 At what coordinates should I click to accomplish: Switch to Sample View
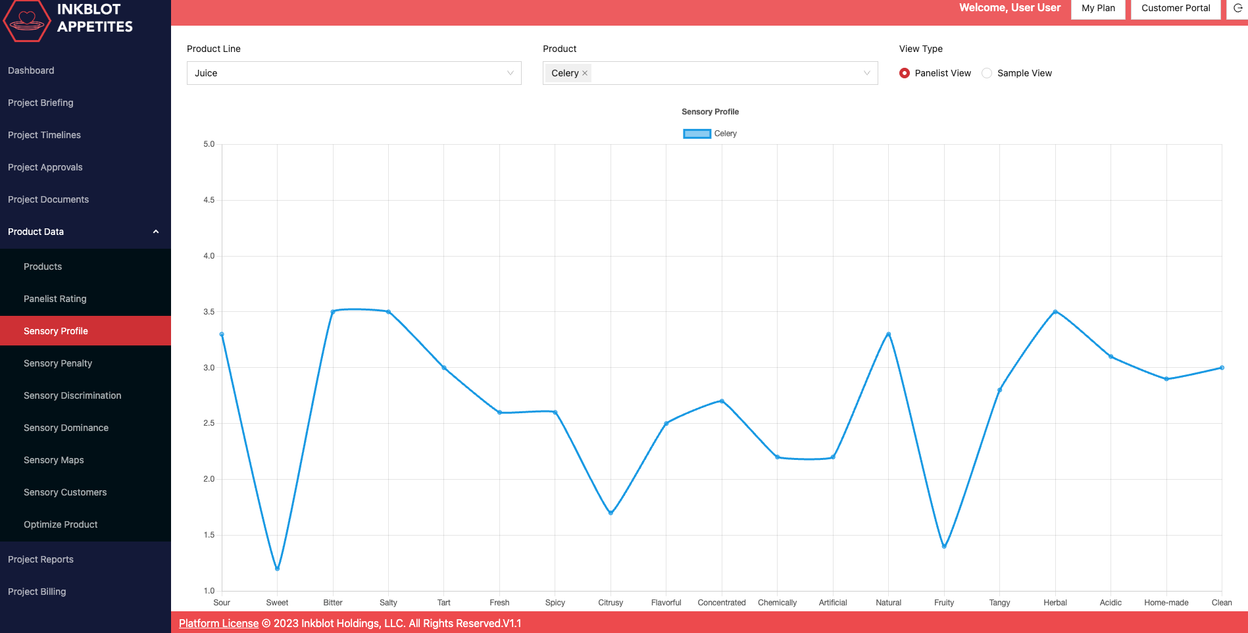[986, 73]
